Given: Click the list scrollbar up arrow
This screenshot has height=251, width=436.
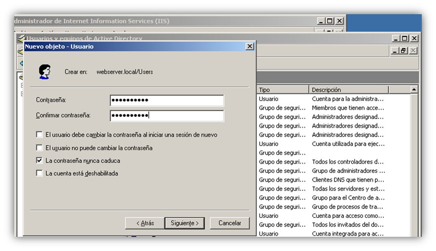Looking at the screenshot, I should [414, 89].
